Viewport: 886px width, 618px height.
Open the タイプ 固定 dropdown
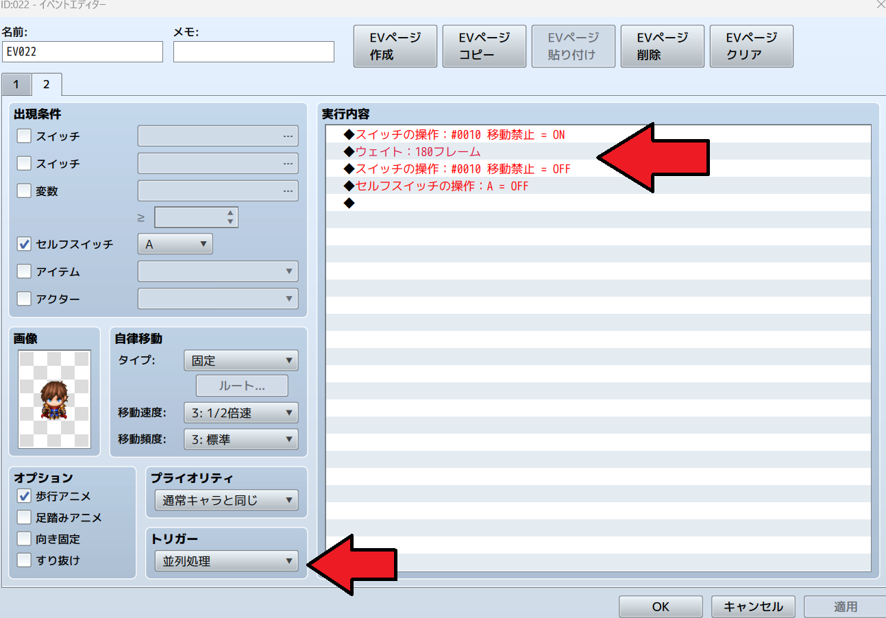coord(241,360)
